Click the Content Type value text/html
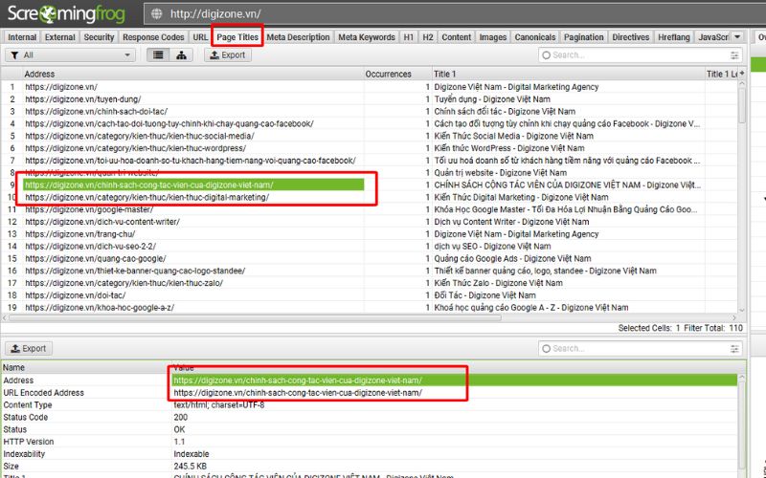 point(219,404)
